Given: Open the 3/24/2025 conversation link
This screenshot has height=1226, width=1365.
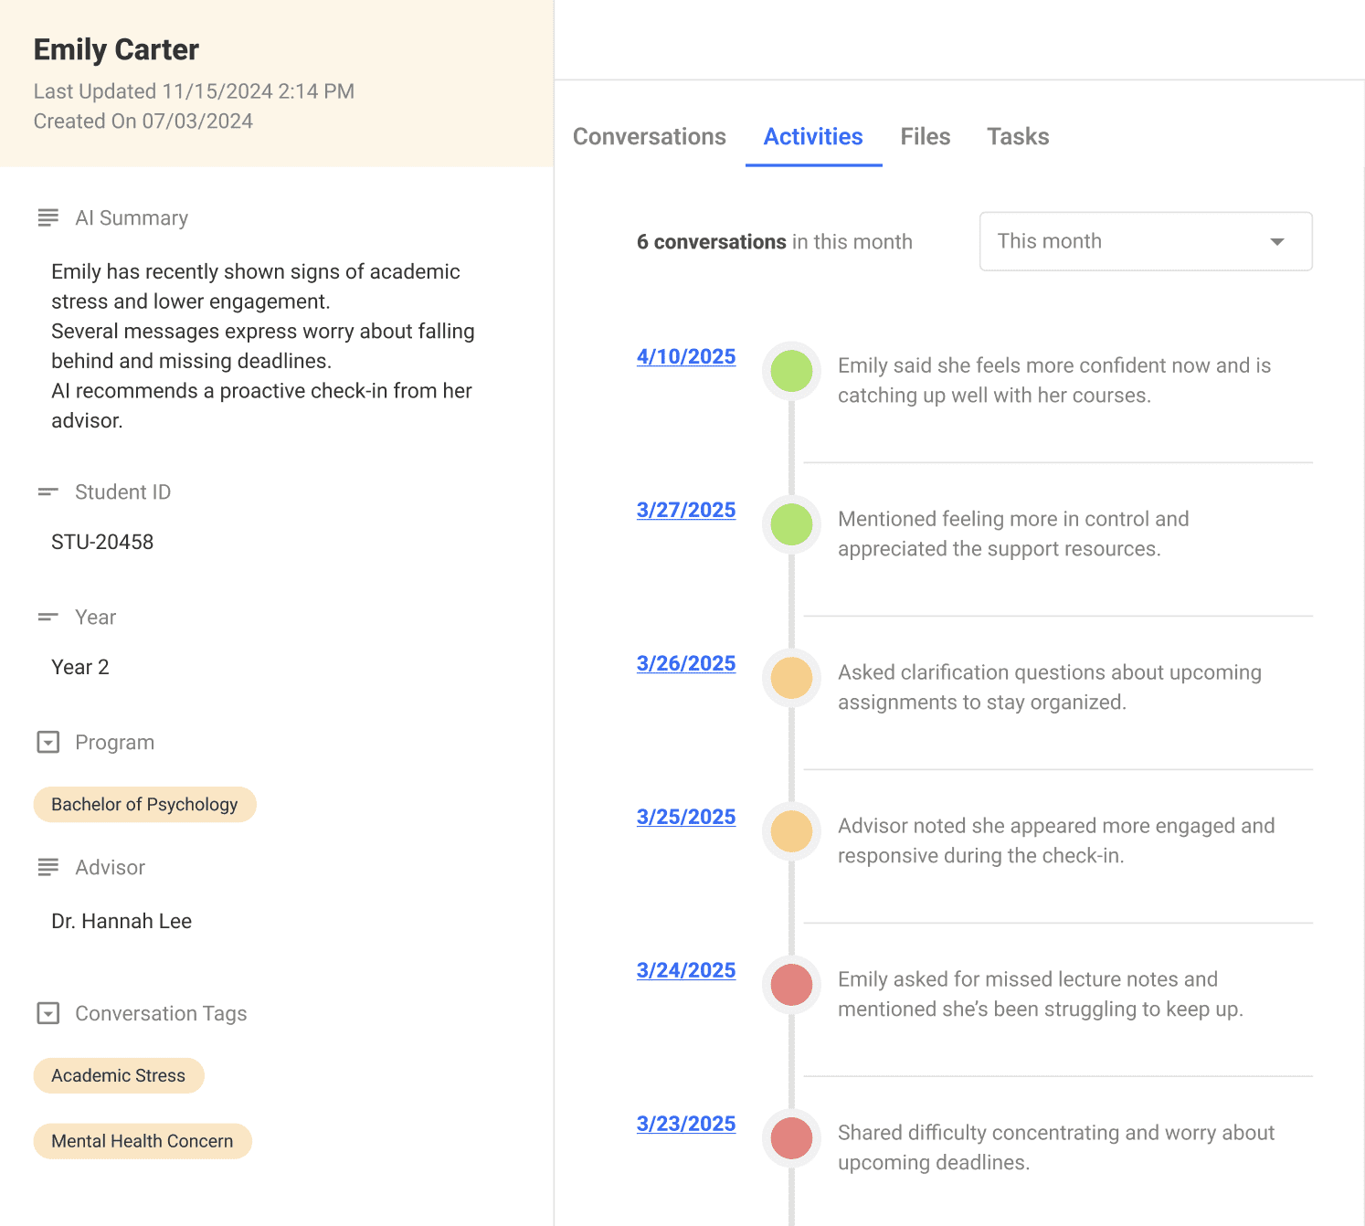Looking at the screenshot, I should point(685,970).
